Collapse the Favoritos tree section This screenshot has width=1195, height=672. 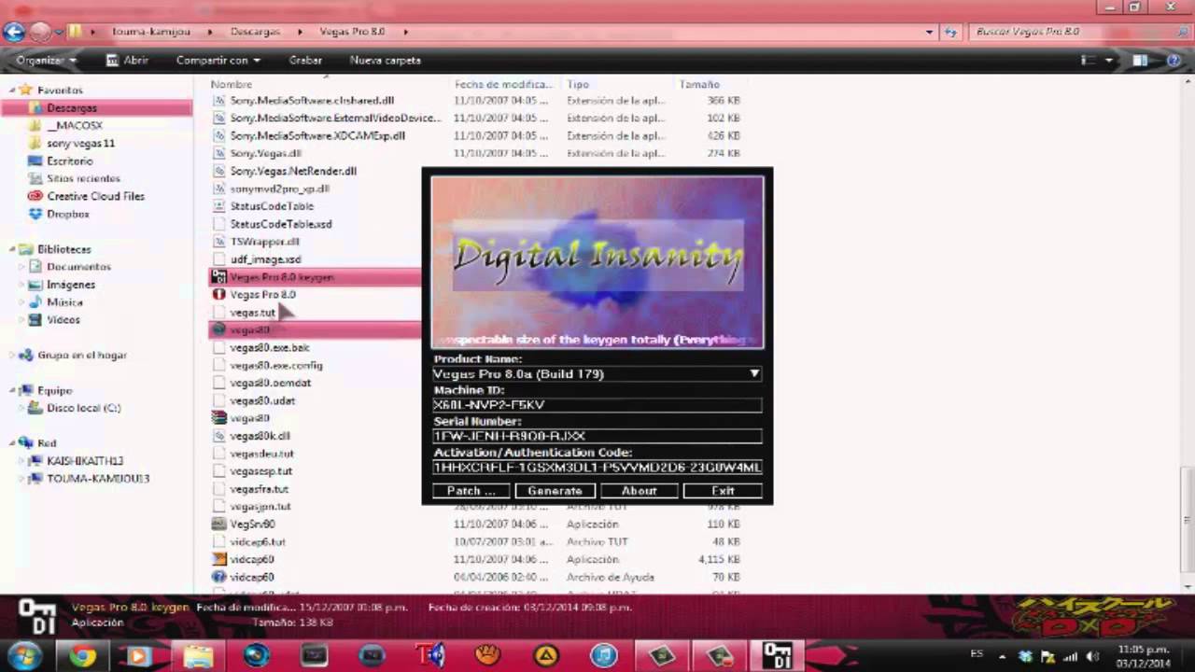[x=13, y=91]
